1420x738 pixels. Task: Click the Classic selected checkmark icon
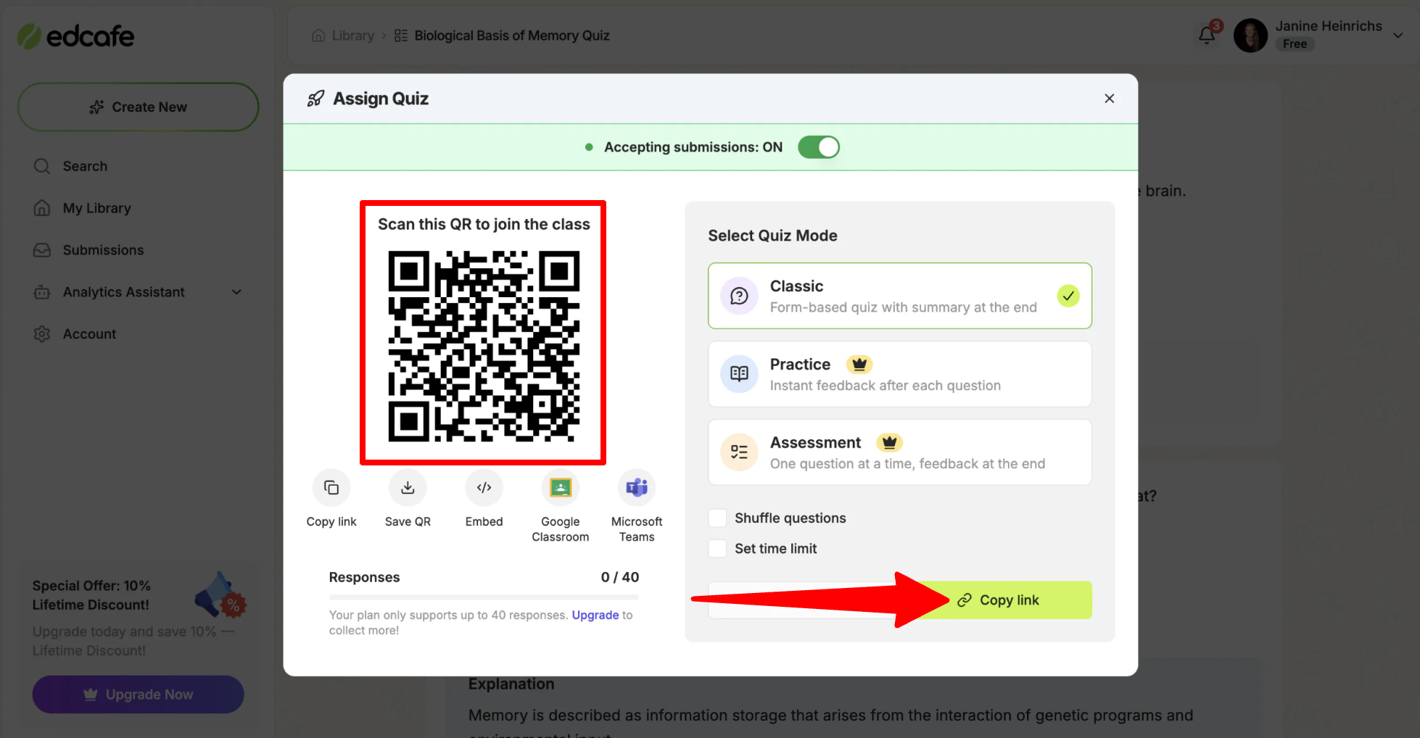click(1068, 296)
